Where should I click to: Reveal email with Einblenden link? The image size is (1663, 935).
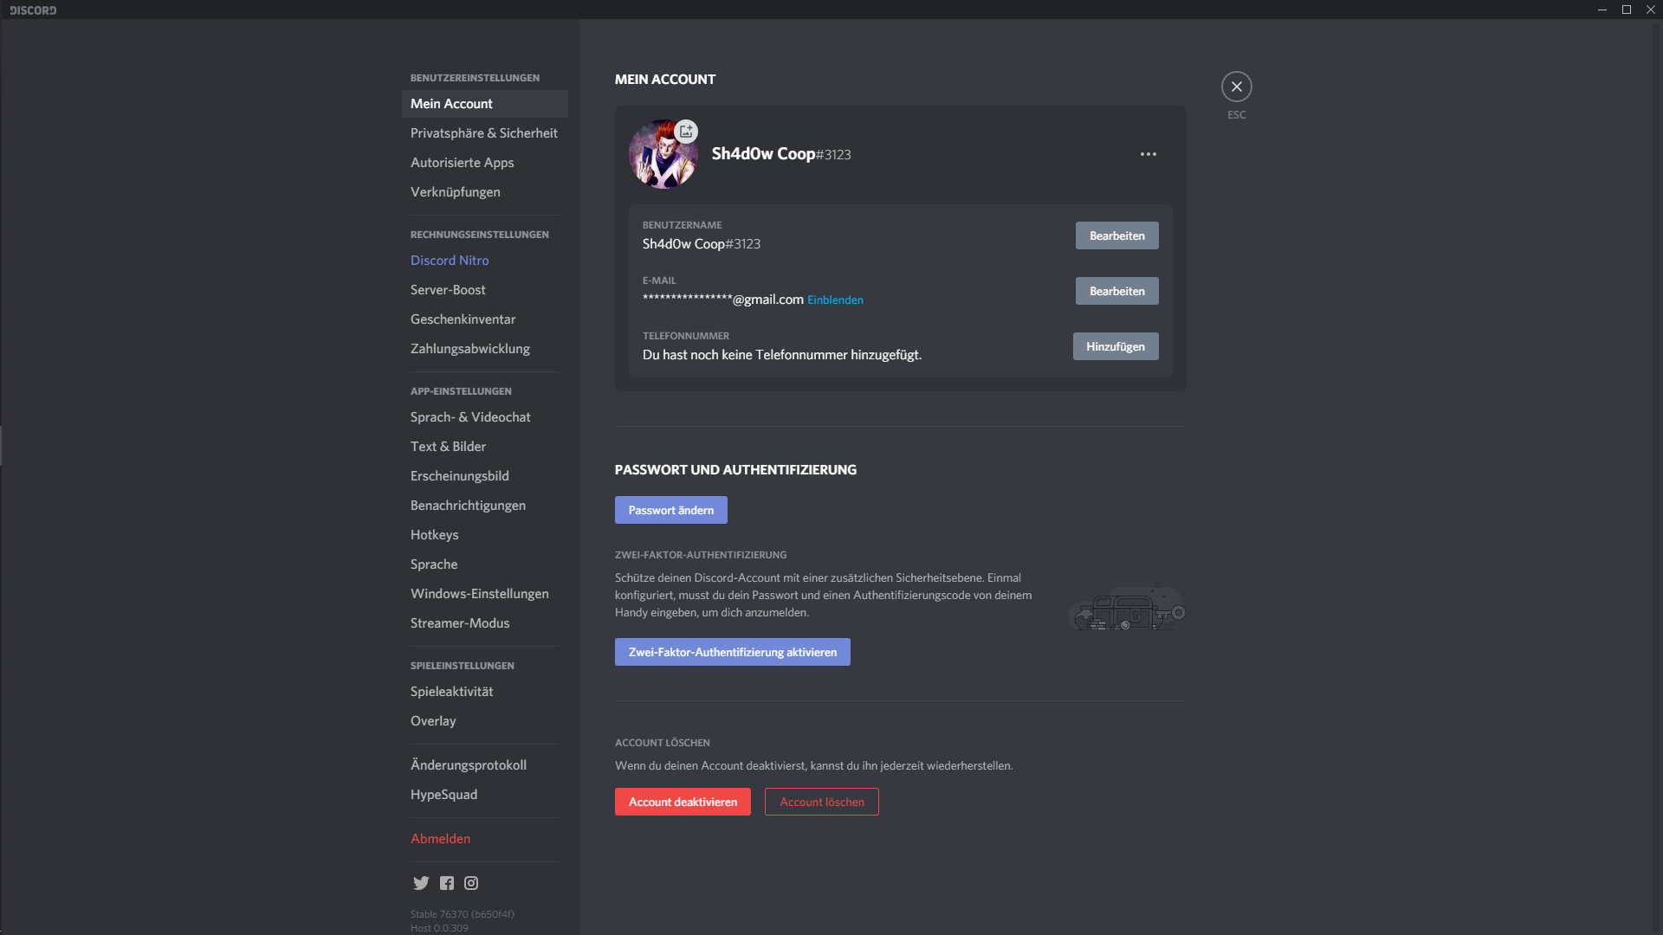[x=835, y=300]
